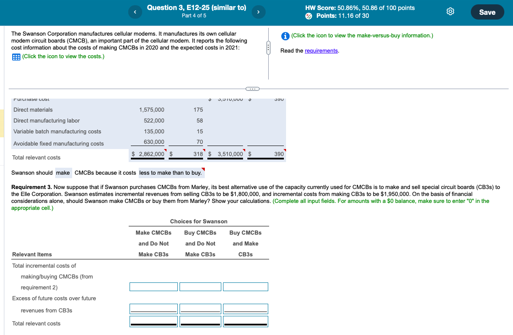This screenshot has height=335, width=513.
Task: Open the settings gear in the top bar
Action: coord(450,12)
